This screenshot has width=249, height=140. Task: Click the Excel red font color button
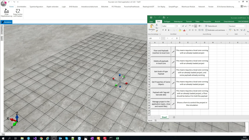pos(184,30)
